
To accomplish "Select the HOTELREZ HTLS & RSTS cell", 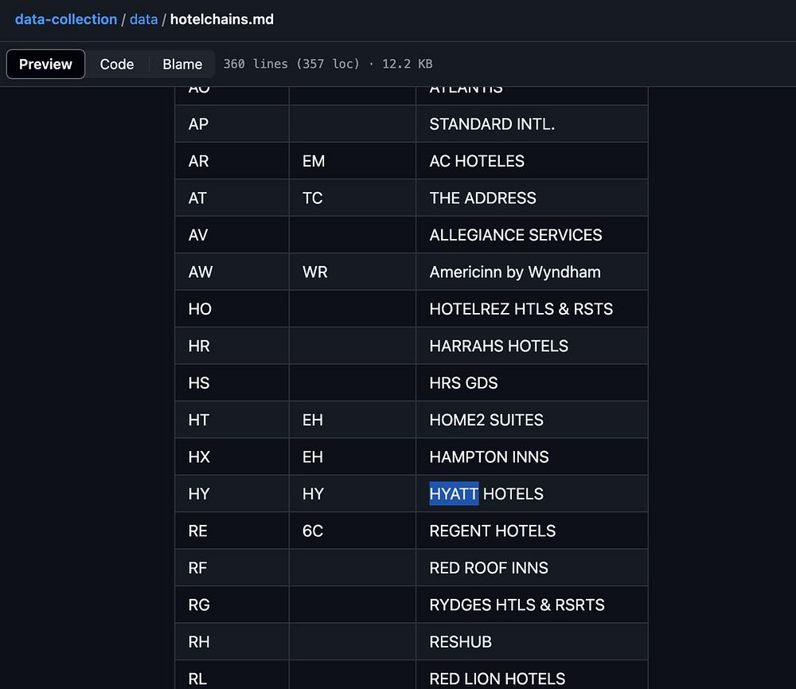I will point(532,309).
